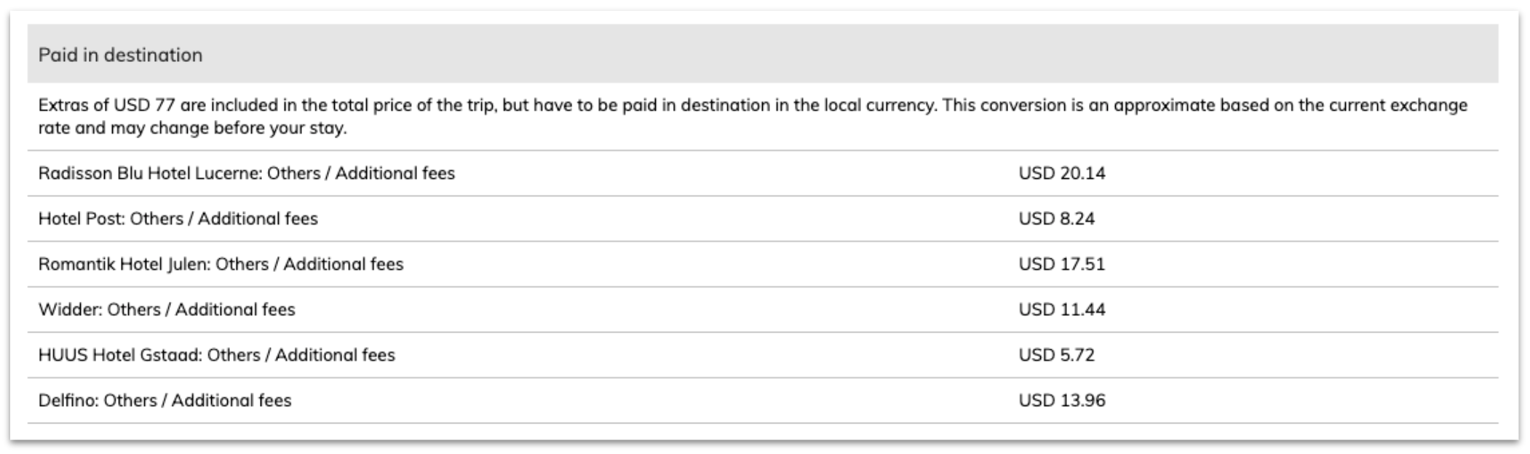Click the USD 8.24 amount

click(1056, 219)
